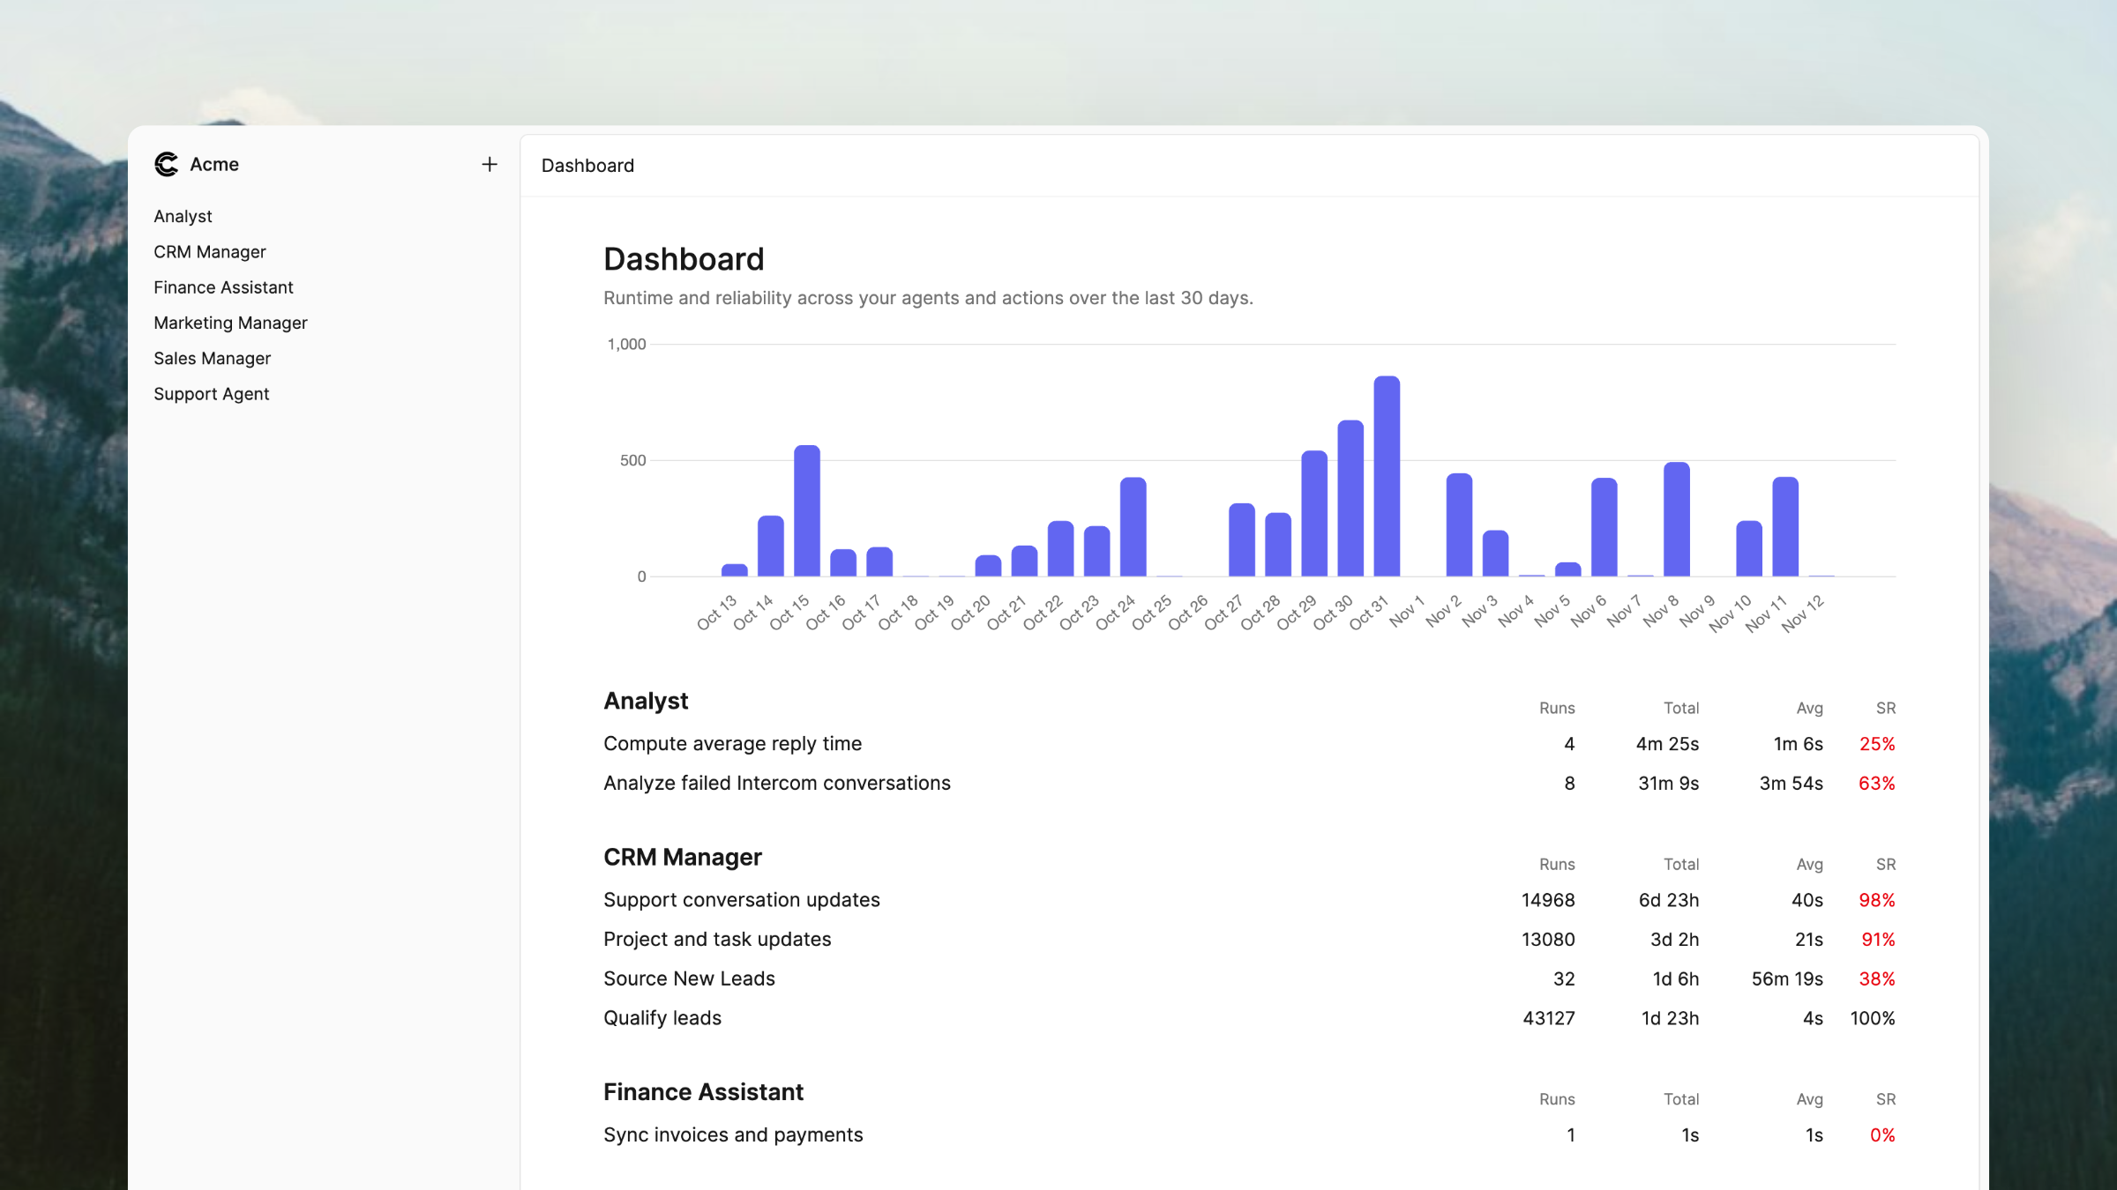Select CRM Manager in sidebar

click(x=209, y=252)
